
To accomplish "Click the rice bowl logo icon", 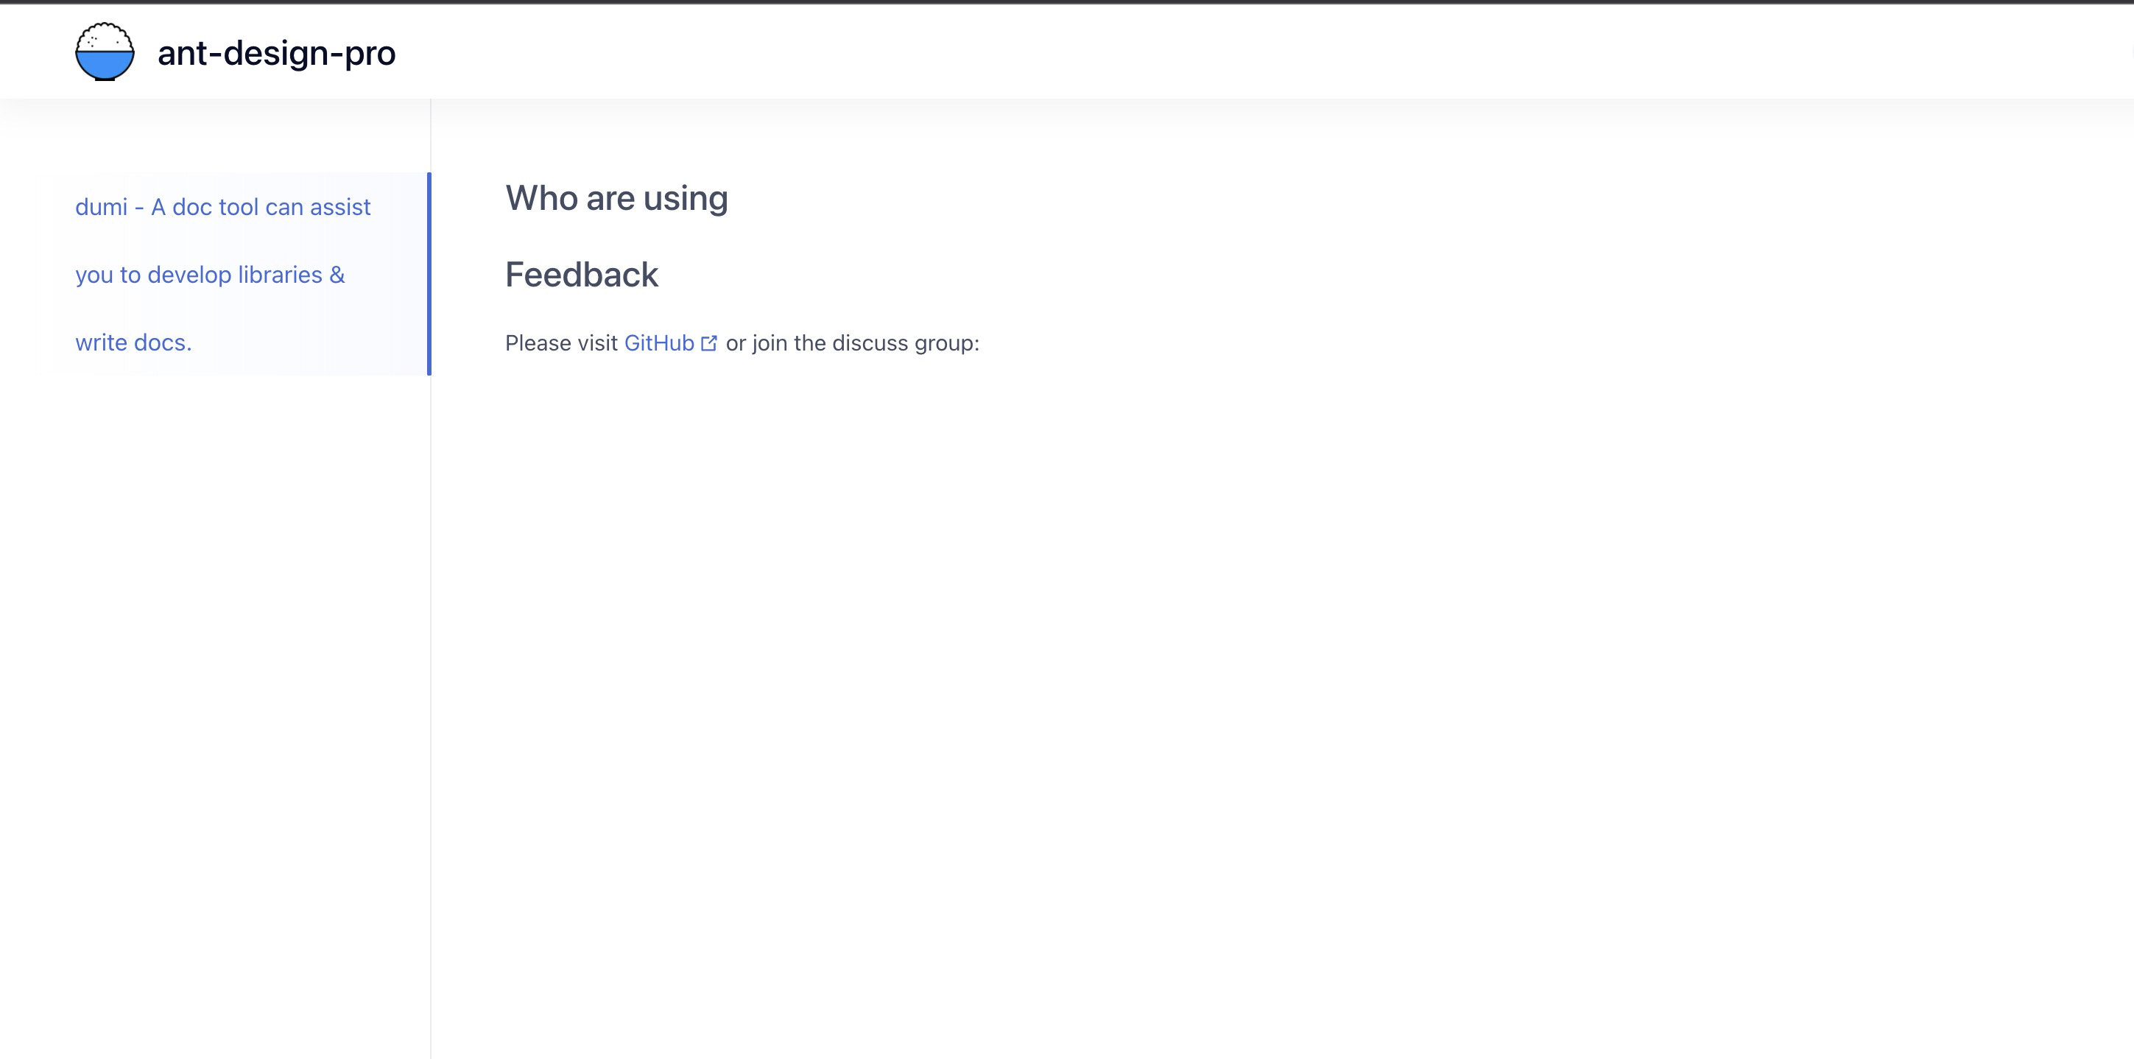I will [x=105, y=52].
